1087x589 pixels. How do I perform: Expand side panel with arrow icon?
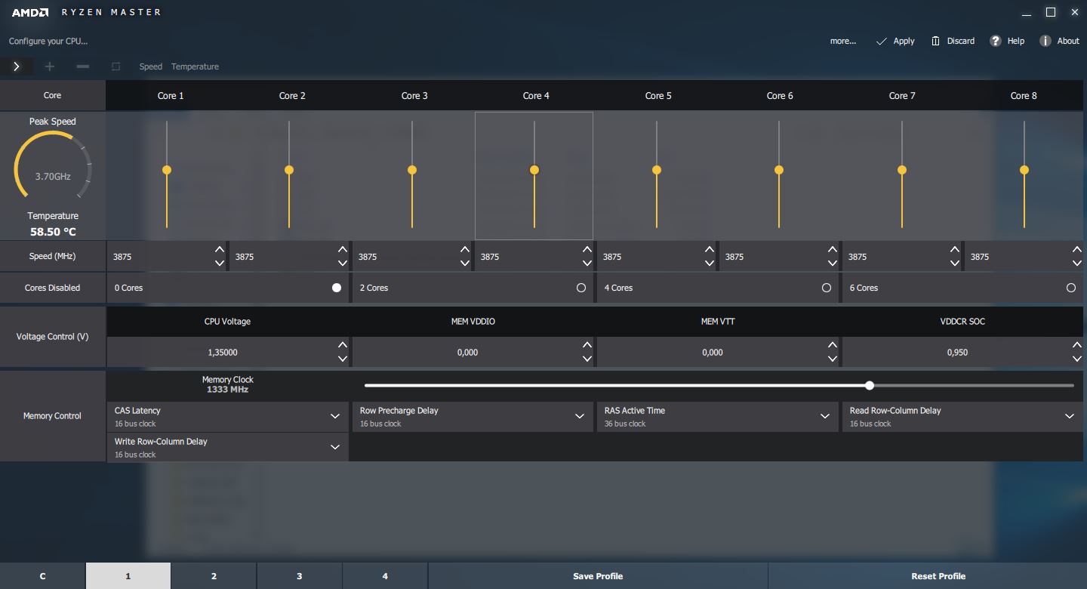point(17,66)
